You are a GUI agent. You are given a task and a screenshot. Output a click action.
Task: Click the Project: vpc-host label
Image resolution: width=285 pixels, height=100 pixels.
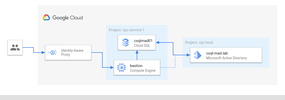click(x=199, y=42)
